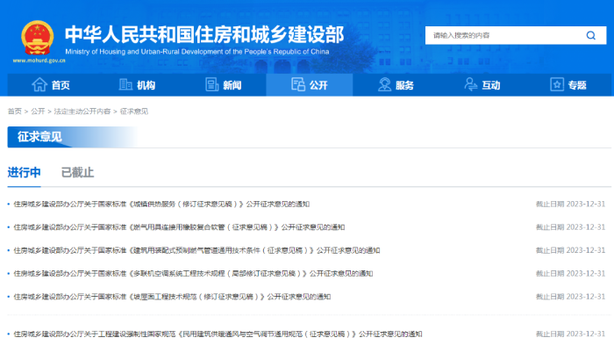The image size is (614, 345).
Task: Click the national emblem logo
Action: (x=37, y=38)
